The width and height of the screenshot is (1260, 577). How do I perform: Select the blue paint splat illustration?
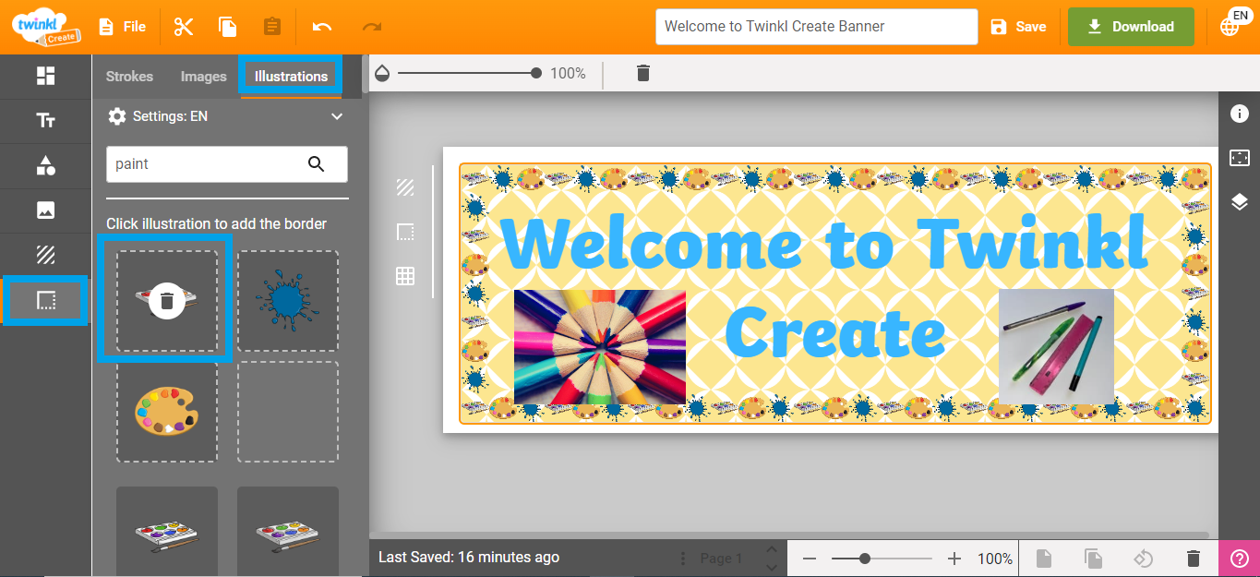click(x=287, y=300)
